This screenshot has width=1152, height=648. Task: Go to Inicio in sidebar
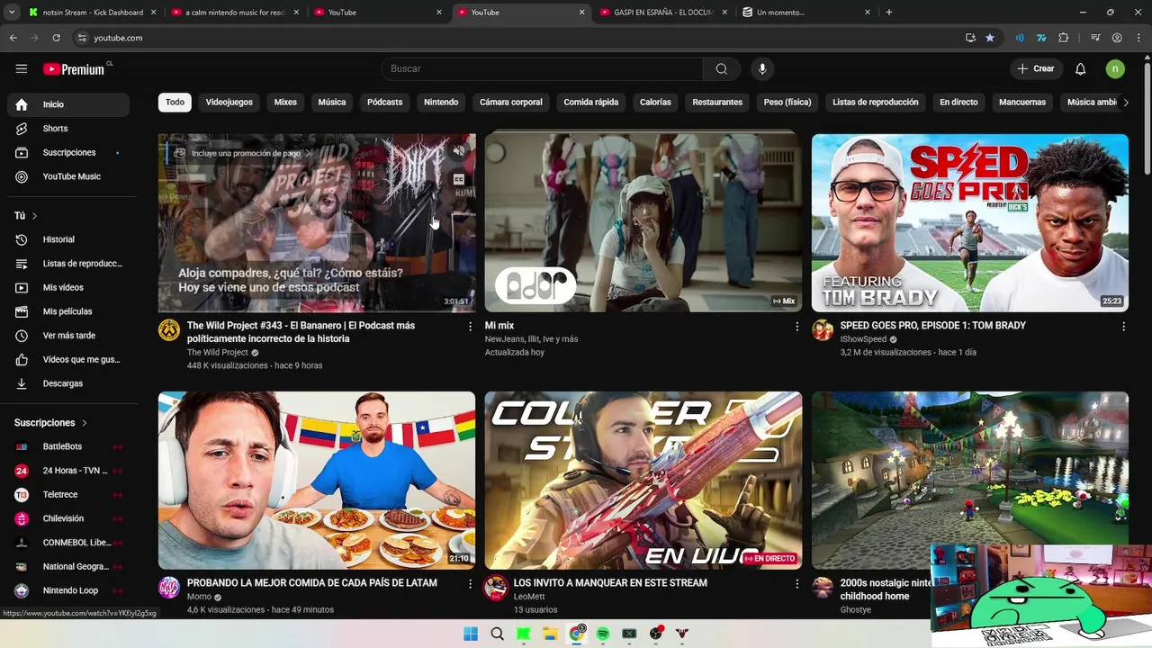pos(68,104)
